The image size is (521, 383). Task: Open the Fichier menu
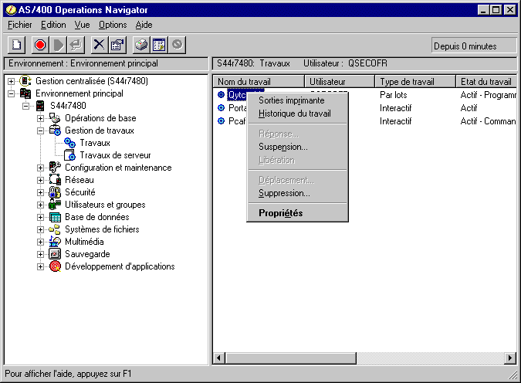coord(20,25)
